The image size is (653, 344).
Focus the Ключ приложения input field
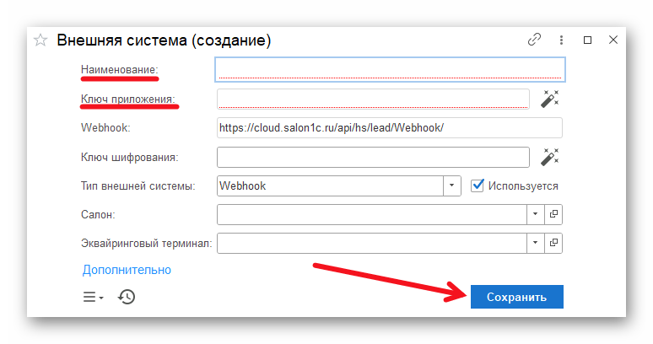coord(373,99)
